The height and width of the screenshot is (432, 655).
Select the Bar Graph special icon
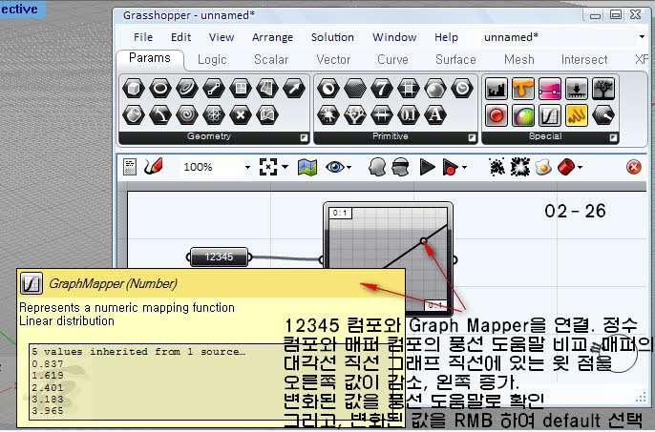tap(497, 89)
